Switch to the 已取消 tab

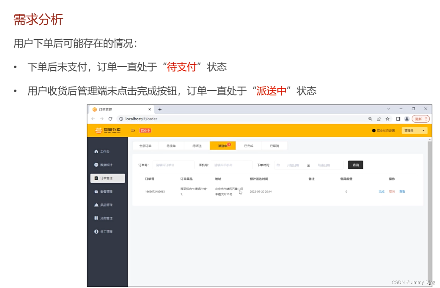275,146
